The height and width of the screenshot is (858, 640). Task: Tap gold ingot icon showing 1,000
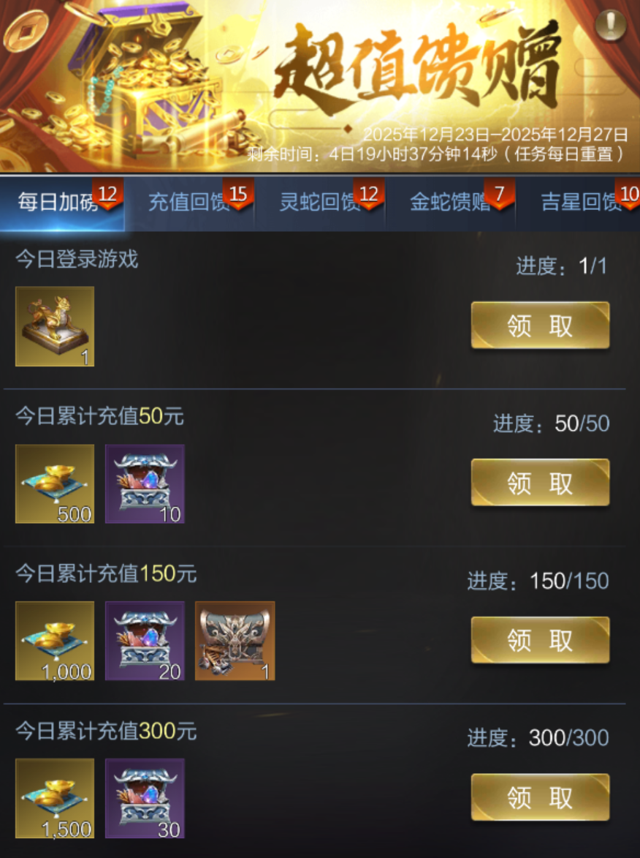55,641
